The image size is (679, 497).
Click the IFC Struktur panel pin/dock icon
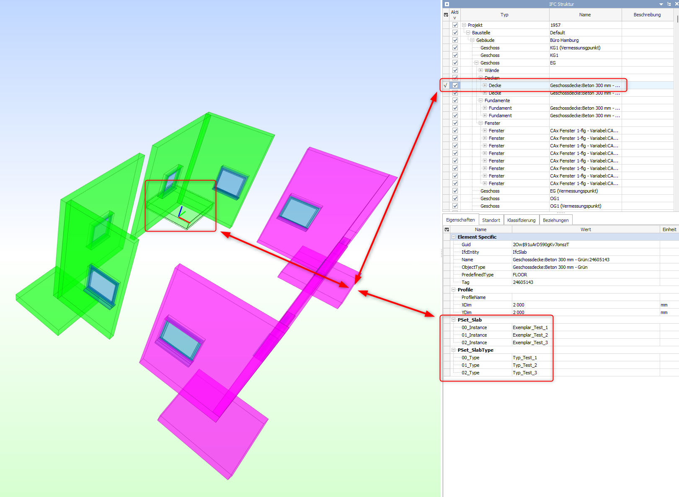click(x=669, y=4)
